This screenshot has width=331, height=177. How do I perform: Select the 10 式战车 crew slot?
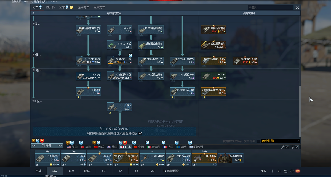click(x=47, y=158)
